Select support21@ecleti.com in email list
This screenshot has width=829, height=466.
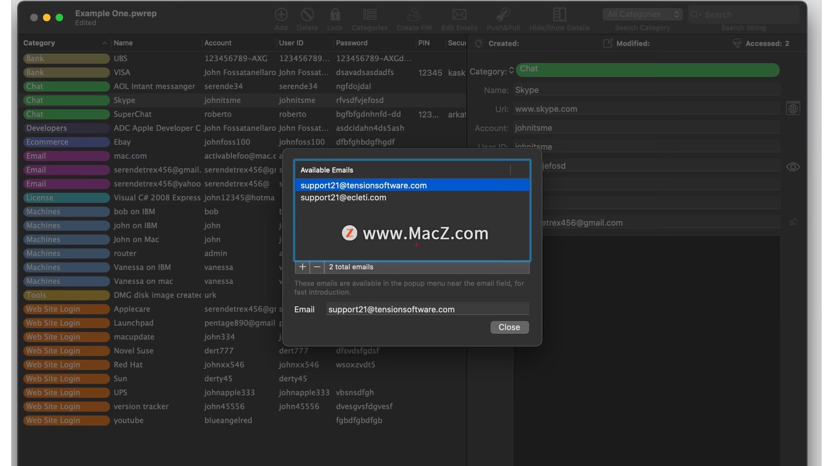pos(412,197)
